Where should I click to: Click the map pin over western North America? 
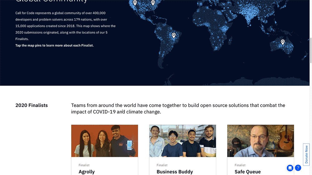point(135,3)
